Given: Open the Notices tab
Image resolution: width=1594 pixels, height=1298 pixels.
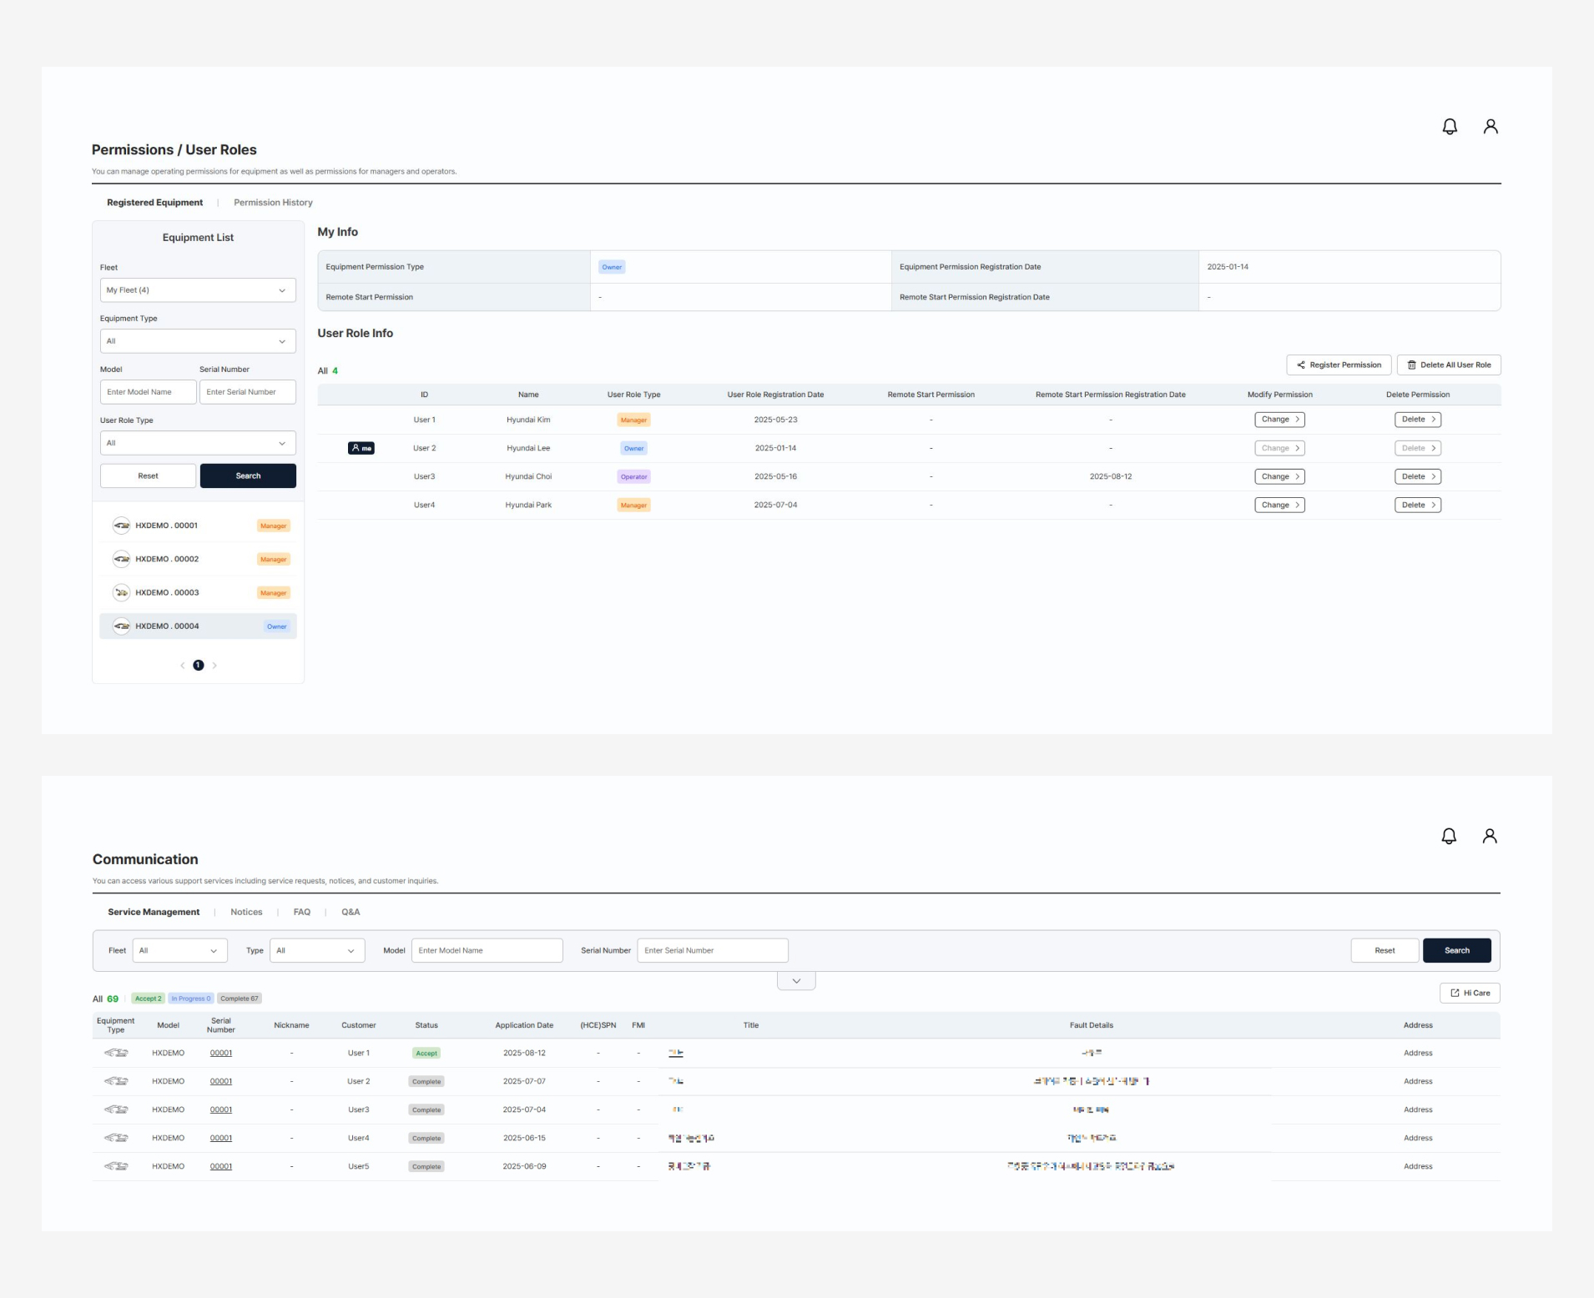Looking at the screenshot, I should click(x=246, y=912).
